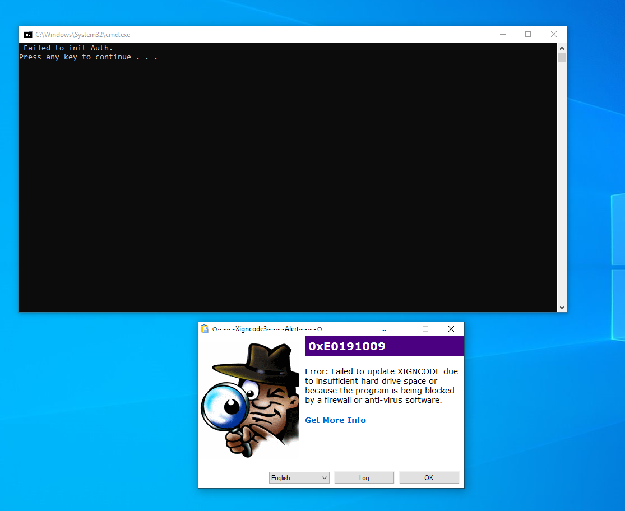Maximize the cmd.exe window

tap(528, 35)
